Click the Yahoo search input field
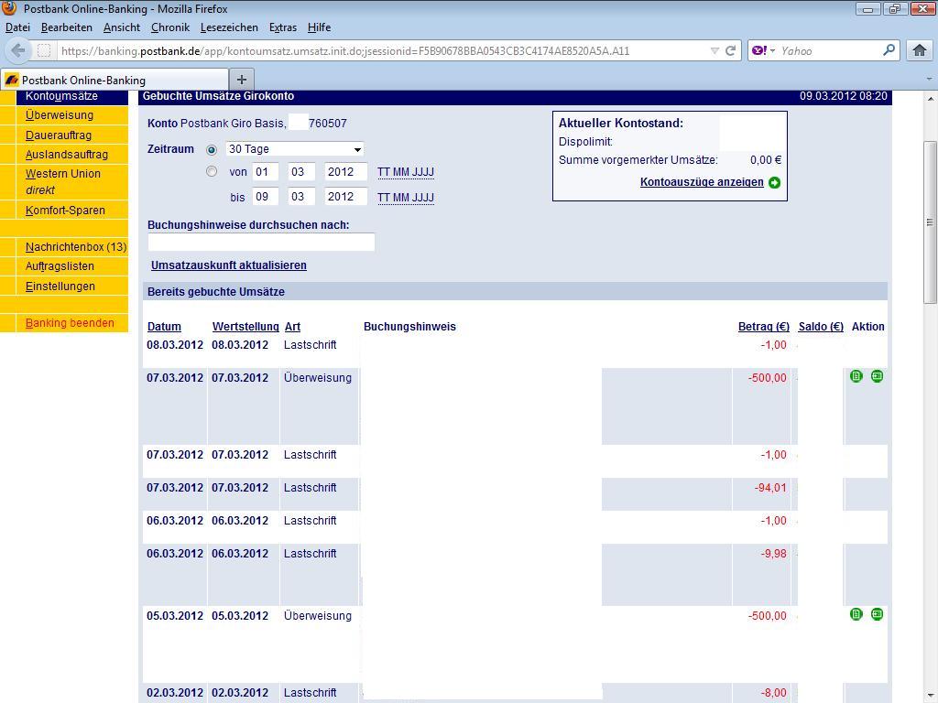The width and height of the screenshot is (938, 703). click(x=829, y=51)
